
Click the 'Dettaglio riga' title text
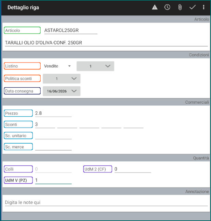(x=23, y=7)
